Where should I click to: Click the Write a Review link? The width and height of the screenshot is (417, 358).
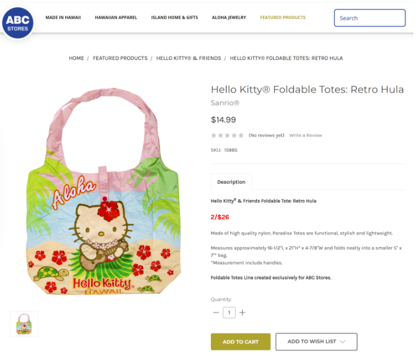(x=306, y=135)
